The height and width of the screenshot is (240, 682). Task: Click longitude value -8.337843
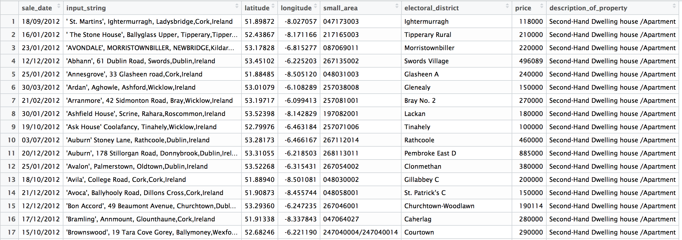click(301, 219)
